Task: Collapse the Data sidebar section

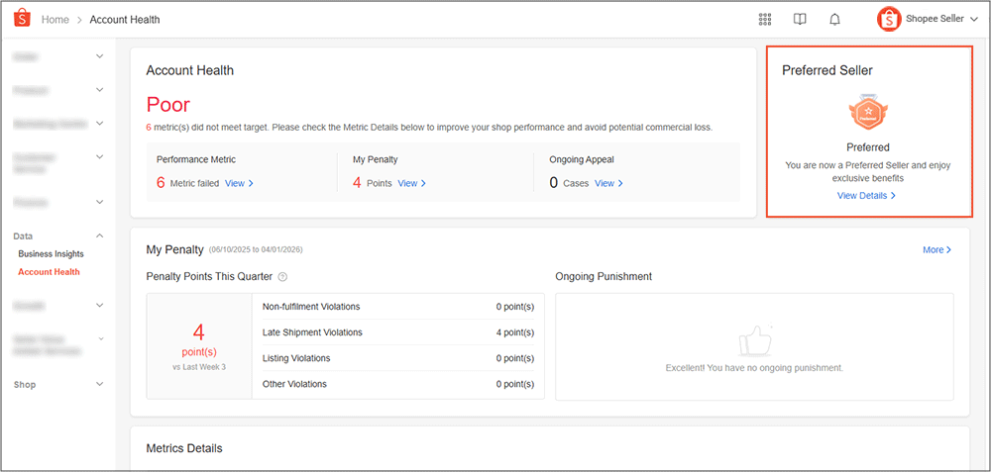Action: (x=99, y=236)
